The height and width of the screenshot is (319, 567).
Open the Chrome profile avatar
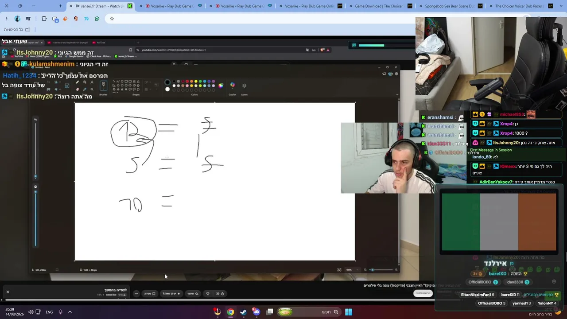click(17, 19)
